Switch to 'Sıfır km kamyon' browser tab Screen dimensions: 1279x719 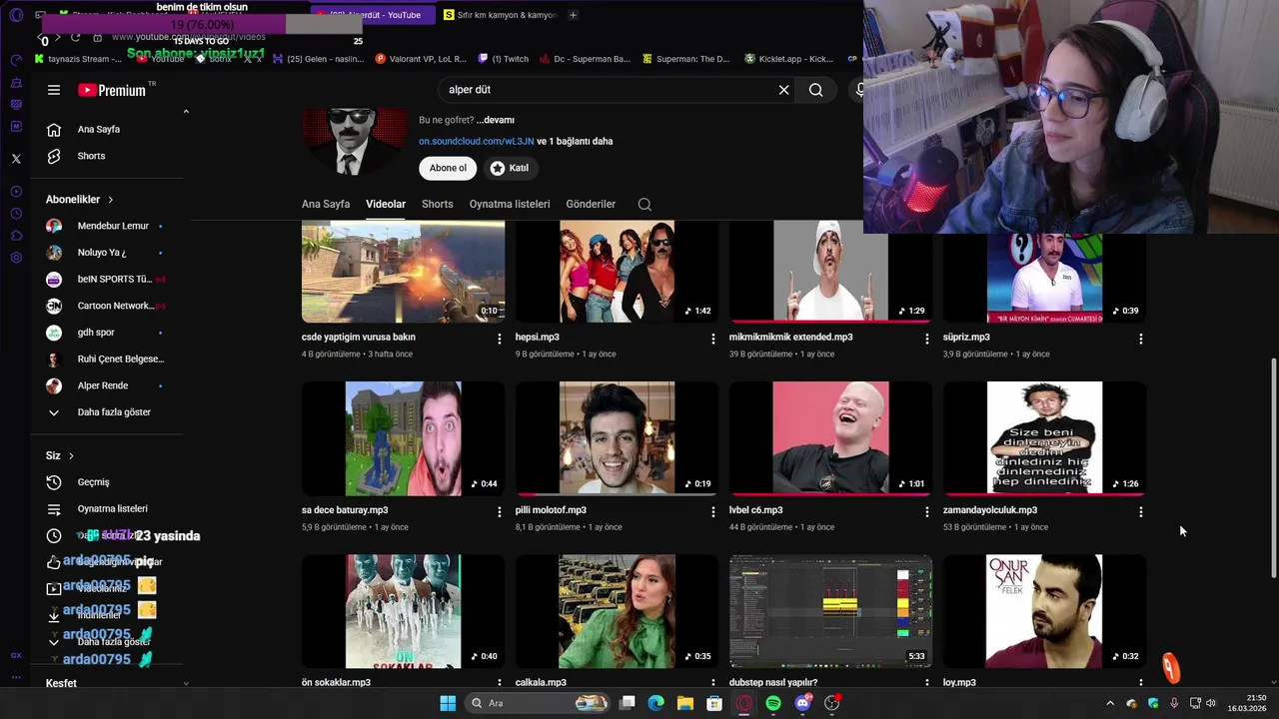point(500,15)
